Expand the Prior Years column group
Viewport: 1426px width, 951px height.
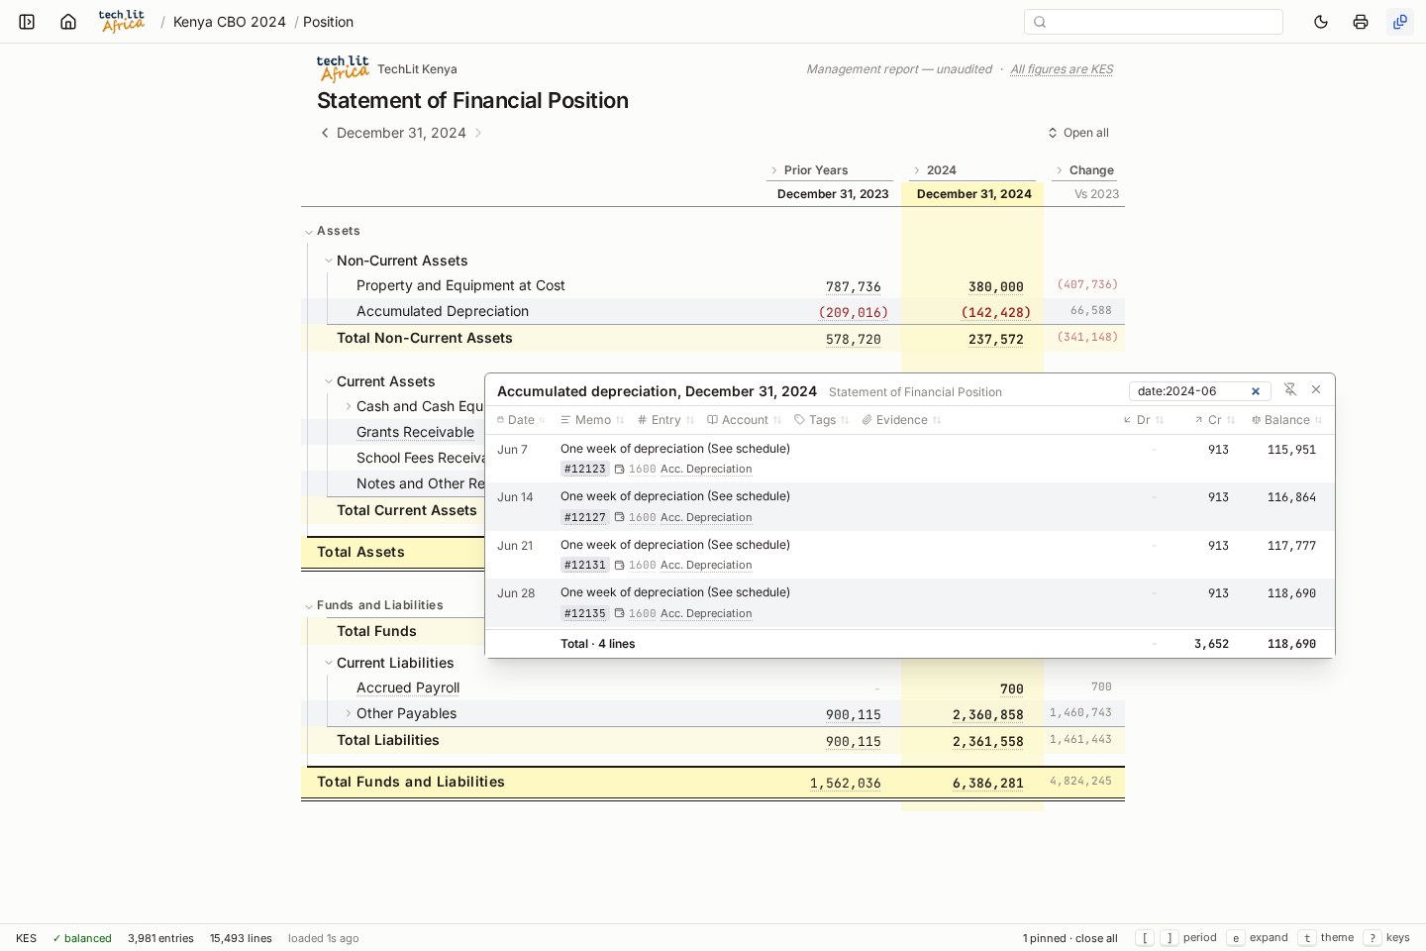click(x=774, y=170)
